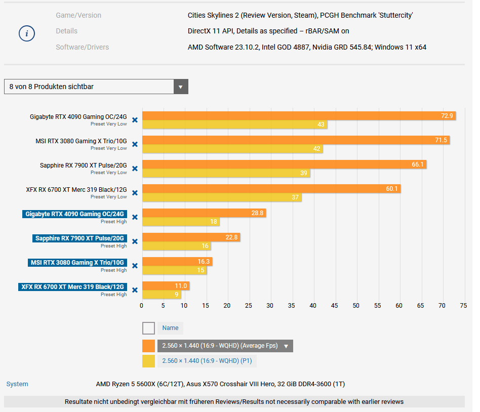The width and height of the screenshot is (480, 412).
Task: Remove XFX RX 6700 XT Preset Very Low row
Action: tap(135, 193)
